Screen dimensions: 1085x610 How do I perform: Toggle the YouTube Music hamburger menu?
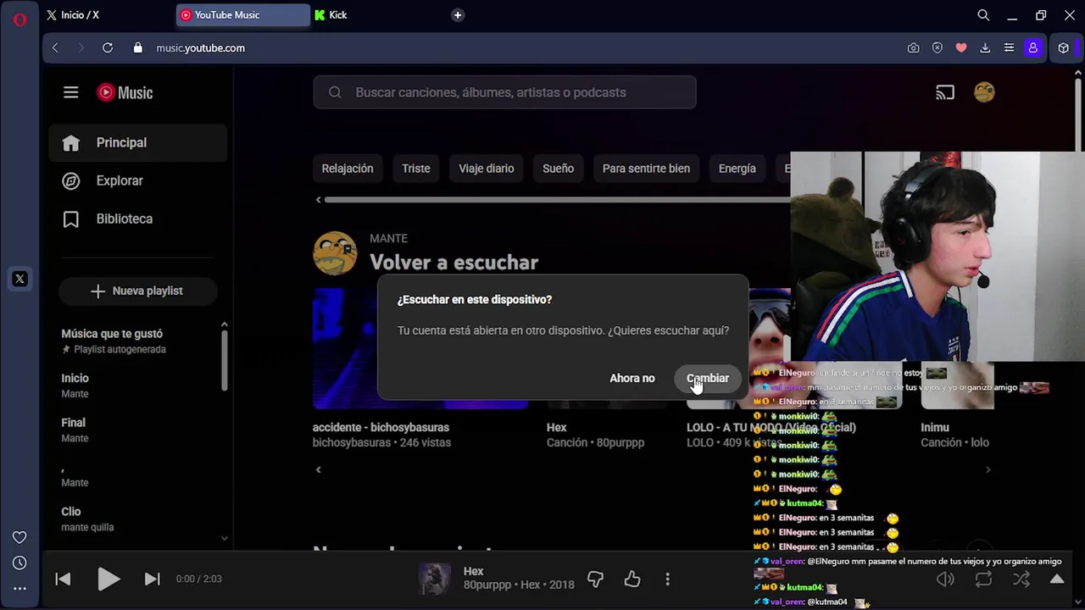(70, 92)
